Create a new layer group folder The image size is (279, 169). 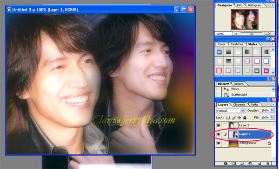coord(241,163)
